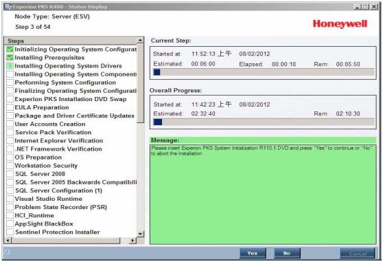Click the checkbox for SQL Server 2008
The width and height of the screenshot is (383, 262).
[x=10, y=174]
